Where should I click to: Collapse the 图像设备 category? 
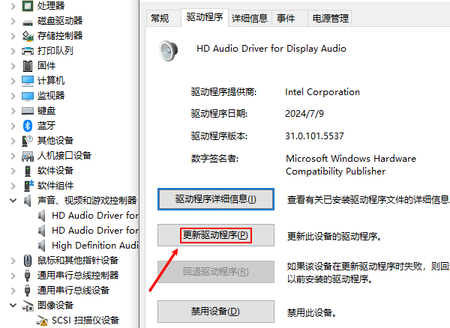point(13,305)
